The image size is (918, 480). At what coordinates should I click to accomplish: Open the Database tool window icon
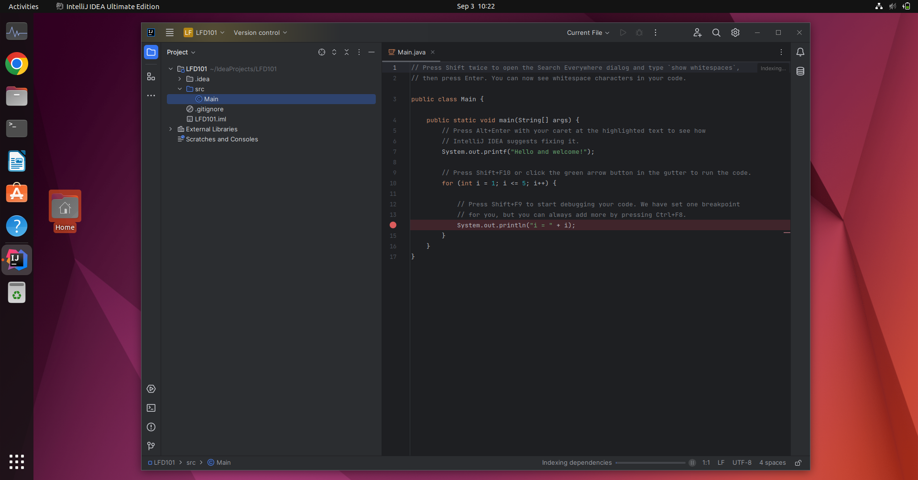(x=801, y=71)
